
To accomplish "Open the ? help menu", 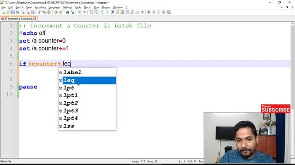I will tap(126, 7).
